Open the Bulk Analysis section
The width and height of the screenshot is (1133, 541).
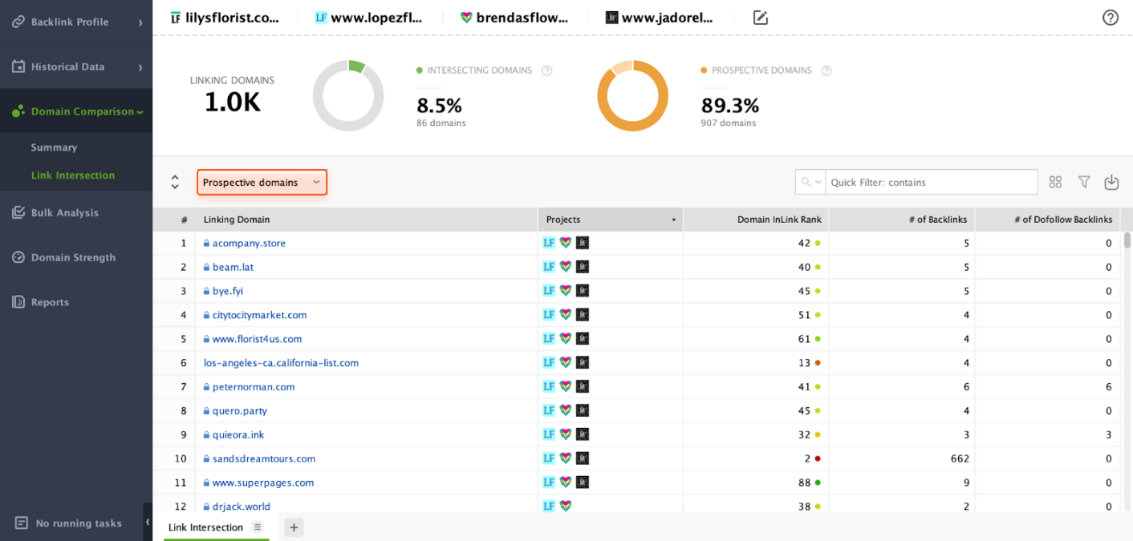click(76, 212)
